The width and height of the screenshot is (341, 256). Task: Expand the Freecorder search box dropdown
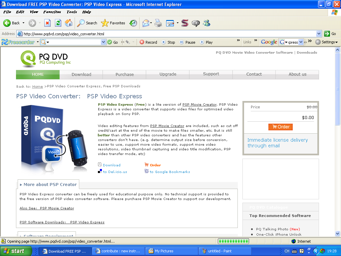[104, 42]
